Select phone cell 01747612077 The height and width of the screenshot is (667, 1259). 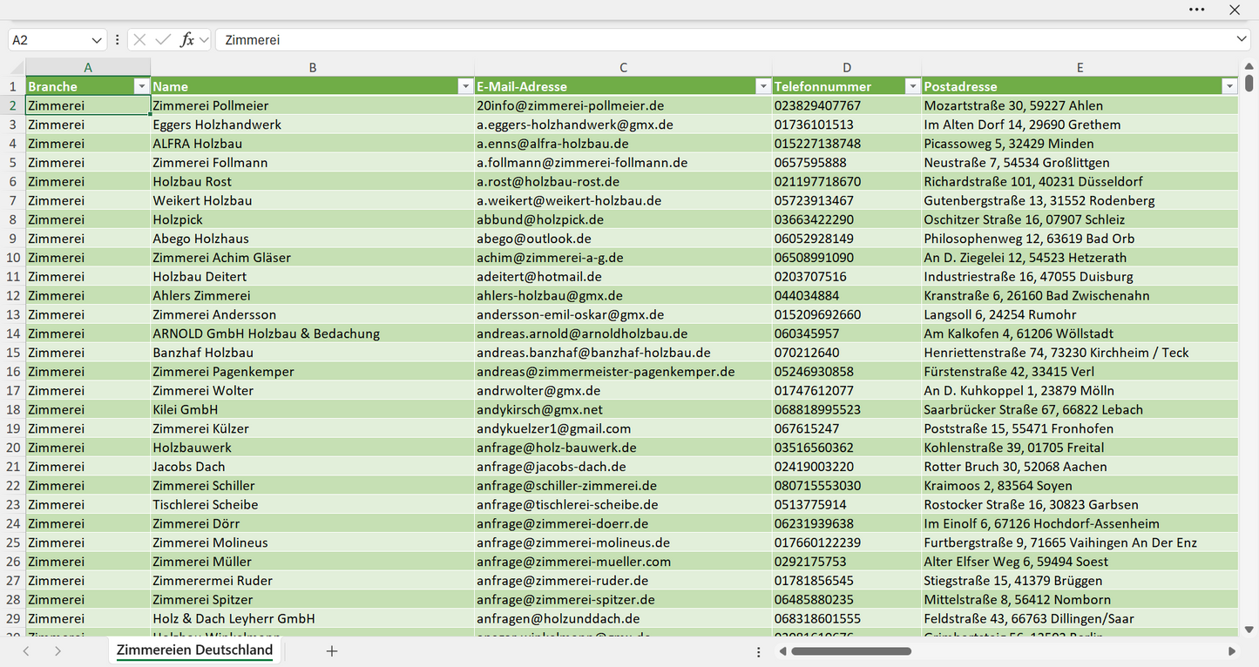click(x=847, y=391)
